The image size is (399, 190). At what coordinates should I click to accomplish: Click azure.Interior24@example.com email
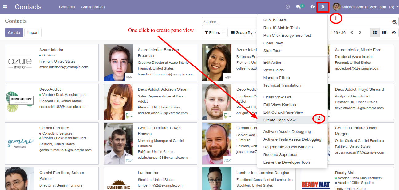[x=64, y=67]
